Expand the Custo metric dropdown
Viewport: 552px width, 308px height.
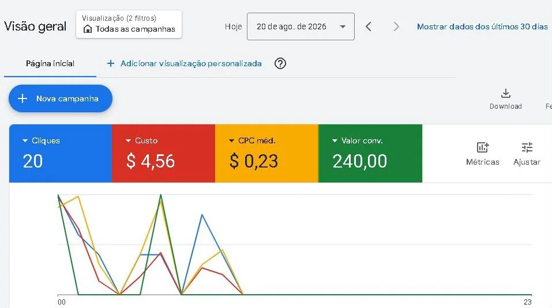[x=129, y=140]
